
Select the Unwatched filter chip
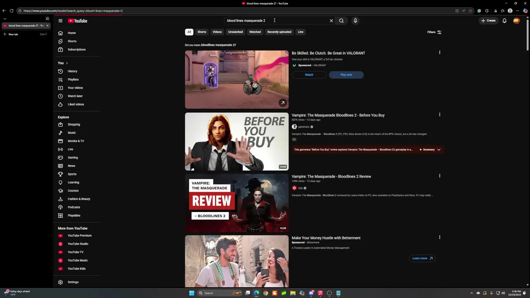(236, 32)
